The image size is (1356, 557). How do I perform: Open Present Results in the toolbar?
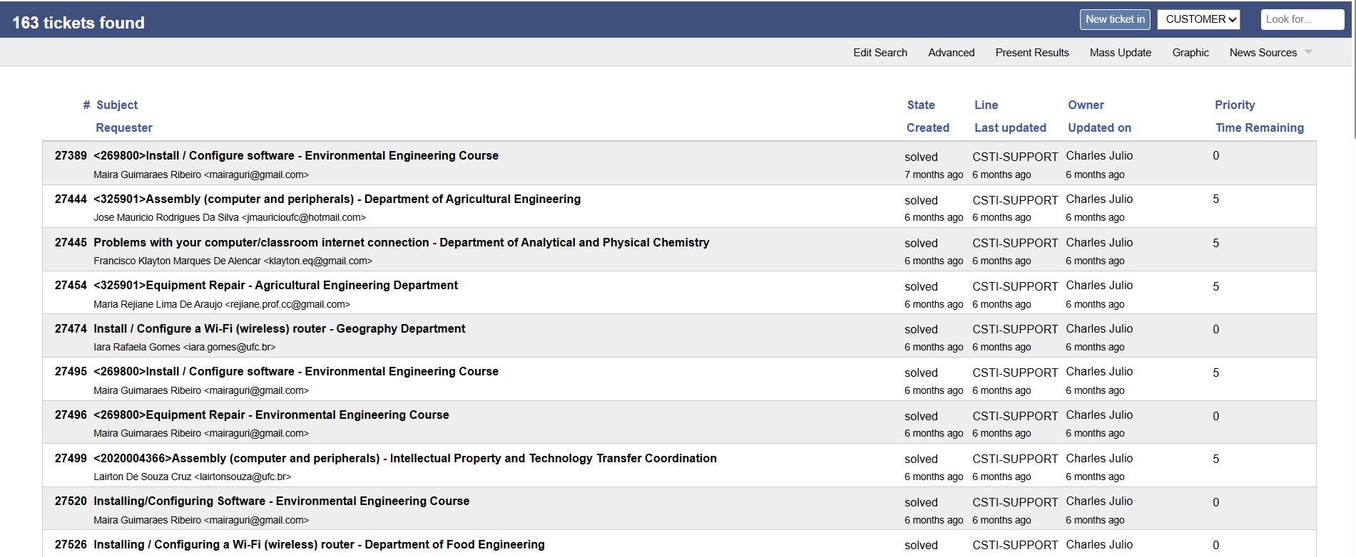[x=1031, y=53]
